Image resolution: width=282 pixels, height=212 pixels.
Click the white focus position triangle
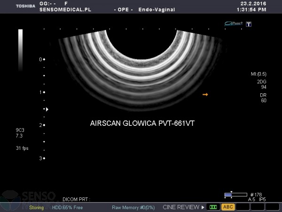coord(47,109)
